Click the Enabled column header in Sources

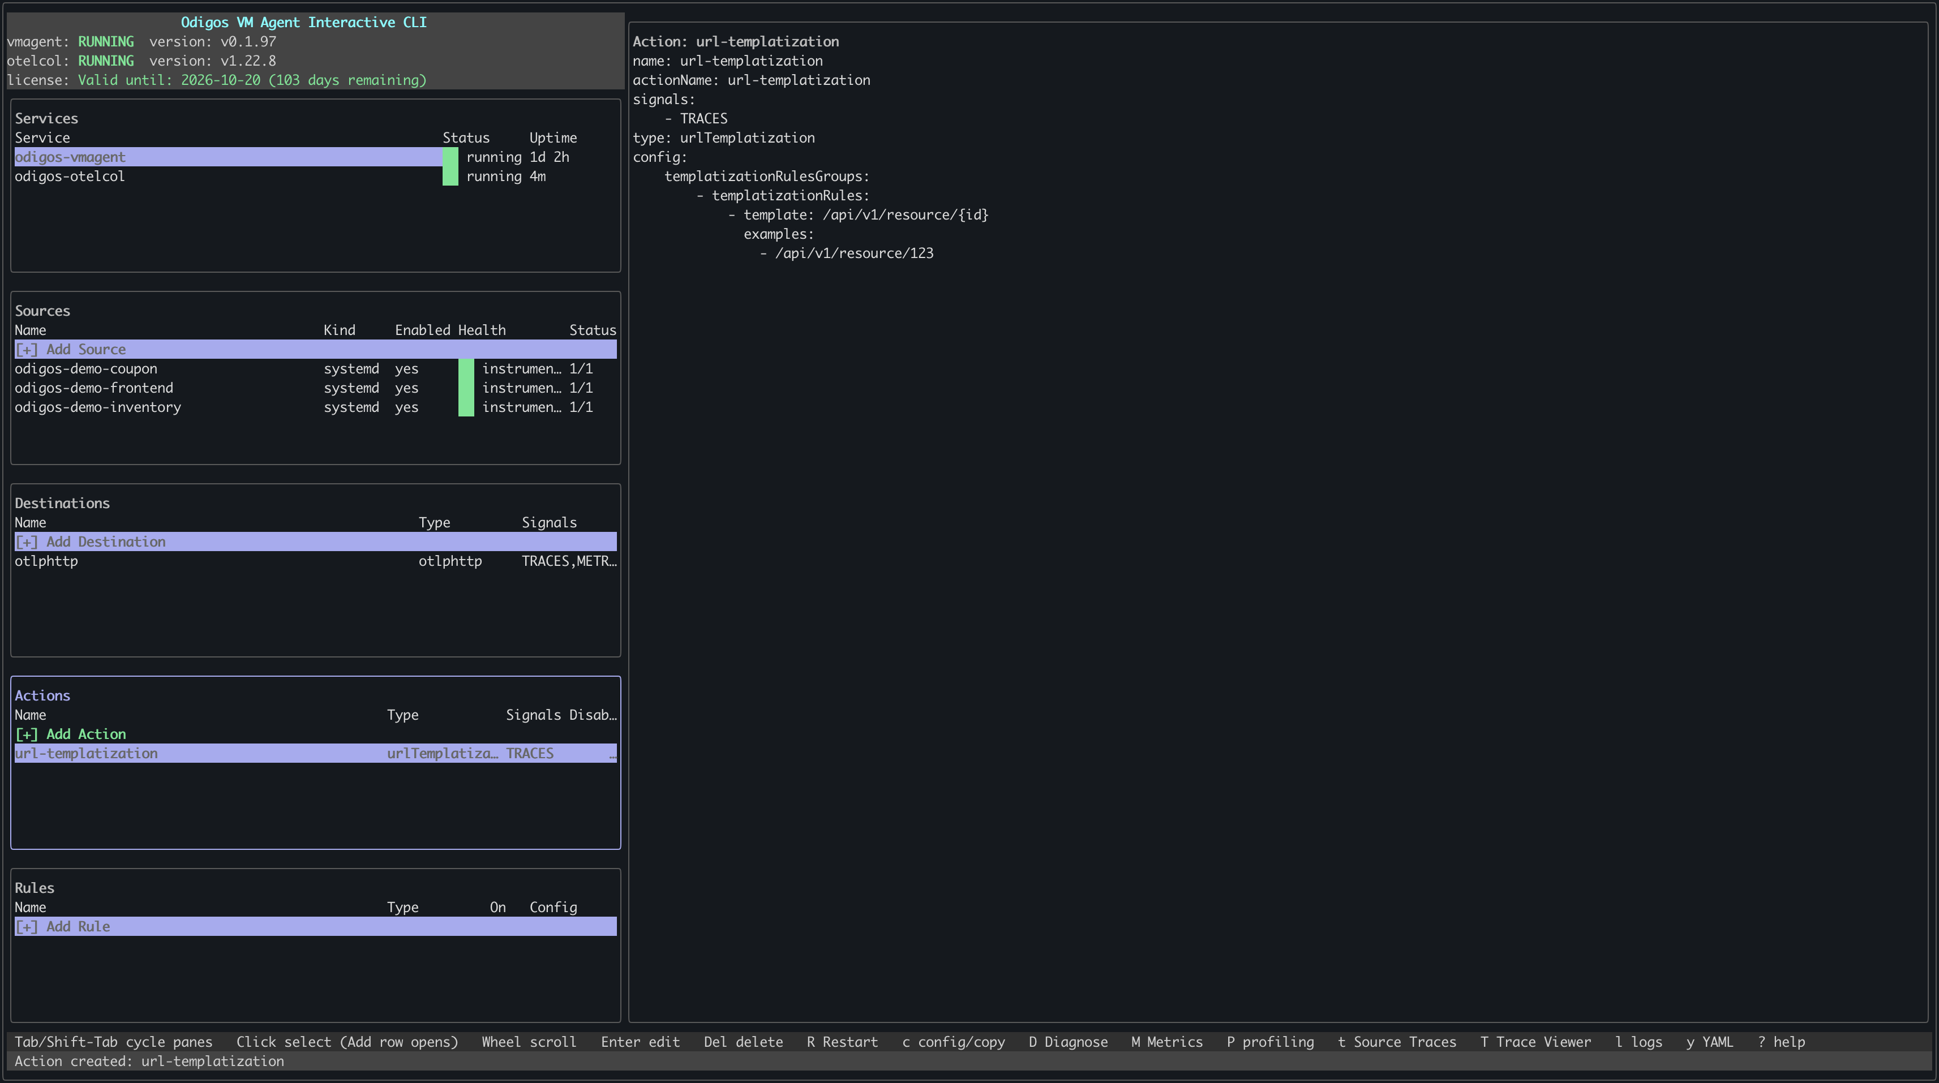pyautogui.click(x=422, y=330)
